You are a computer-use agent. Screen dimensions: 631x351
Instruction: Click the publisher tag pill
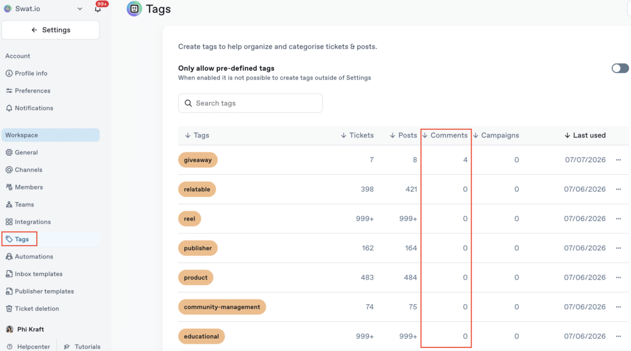coord(197,248)
